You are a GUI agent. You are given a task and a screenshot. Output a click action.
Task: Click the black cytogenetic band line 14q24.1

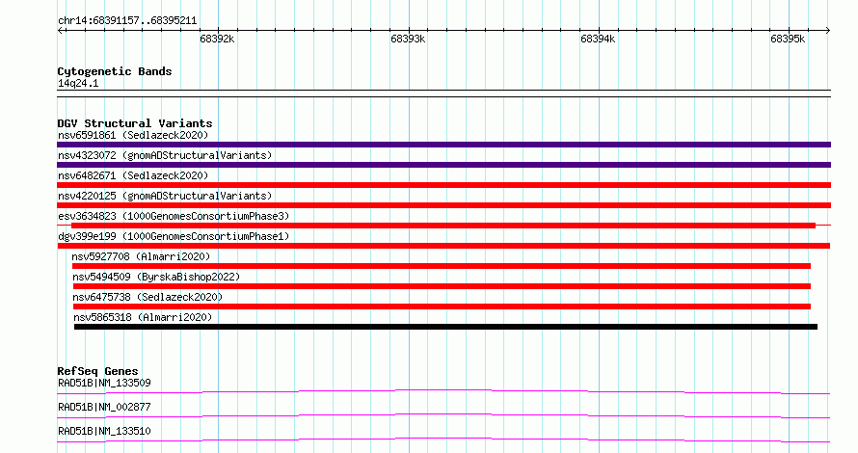pyautogui.click(x=443, y=93)
